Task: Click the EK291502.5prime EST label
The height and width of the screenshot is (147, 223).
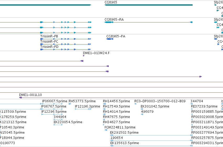Action: click(x=124, y=133)
